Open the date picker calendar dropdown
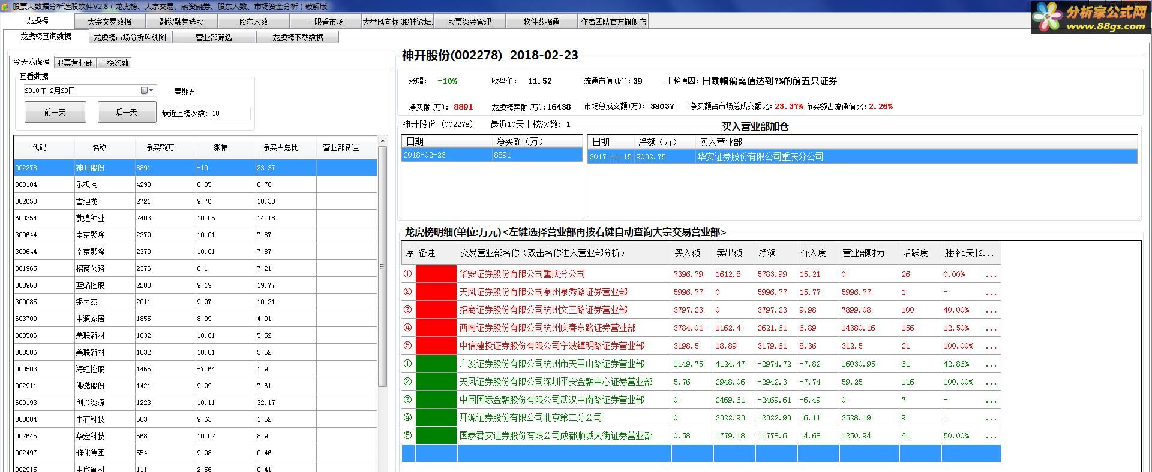 147,90
